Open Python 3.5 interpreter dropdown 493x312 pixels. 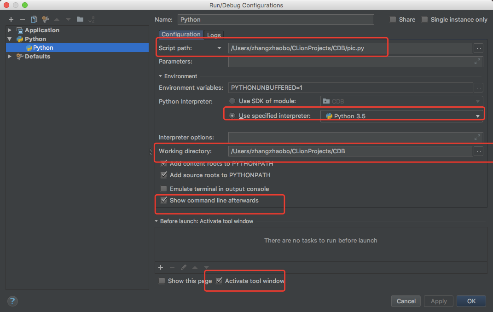[x=478, y=116]
